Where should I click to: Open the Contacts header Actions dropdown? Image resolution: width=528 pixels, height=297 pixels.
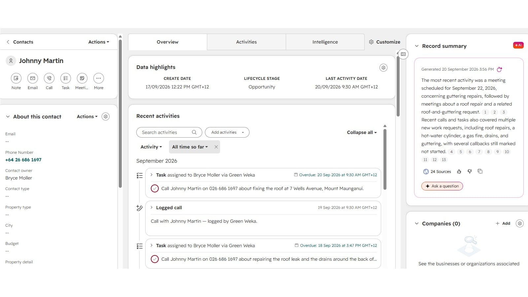pos(99,42)
